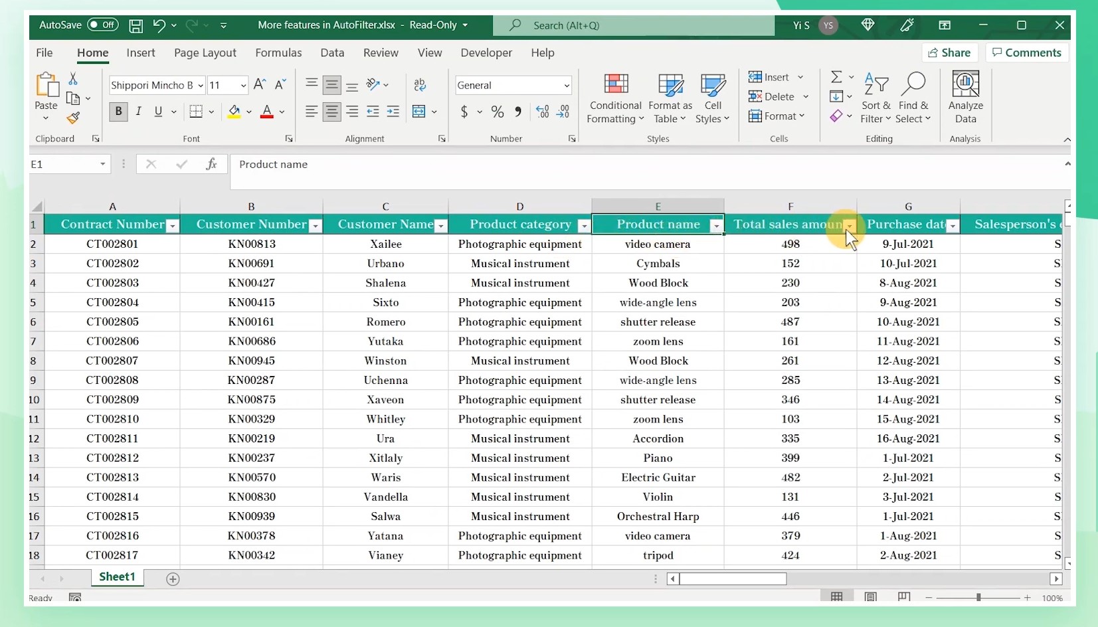Open the Comments pane button
This screenshot has width=1098, height=627.
(1027, 52)
